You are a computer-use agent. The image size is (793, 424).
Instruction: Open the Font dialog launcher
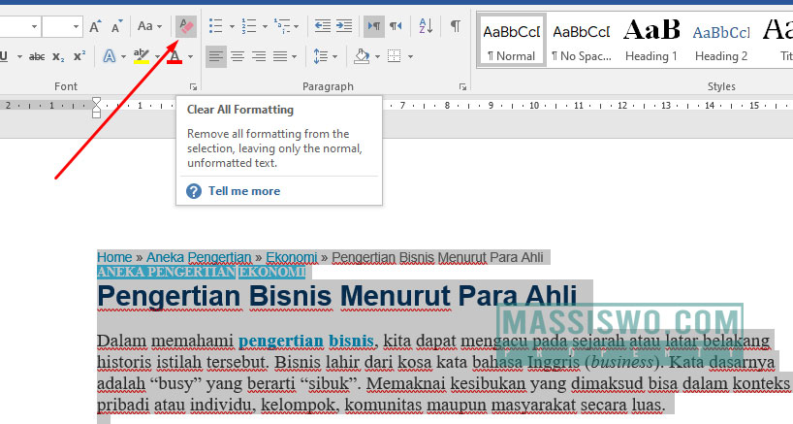pos(193,87)
